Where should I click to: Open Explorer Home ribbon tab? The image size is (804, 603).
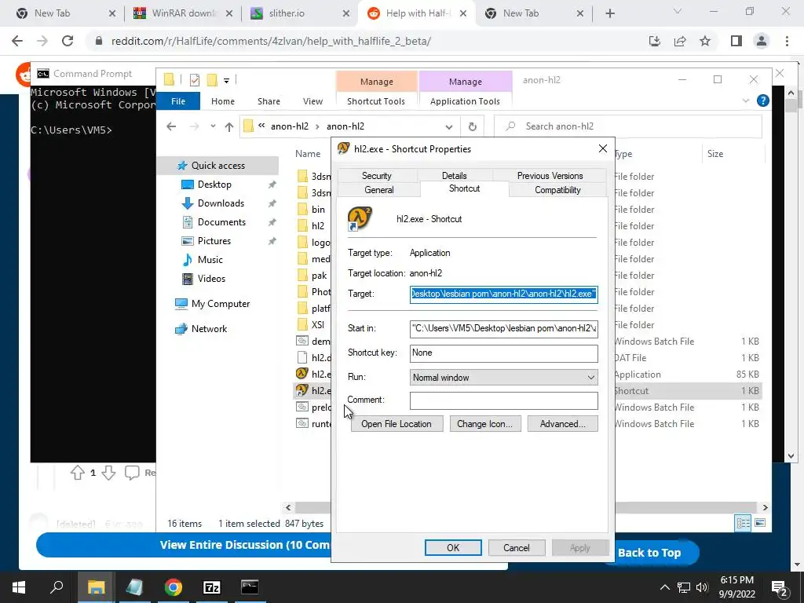(x=222, y=101)
